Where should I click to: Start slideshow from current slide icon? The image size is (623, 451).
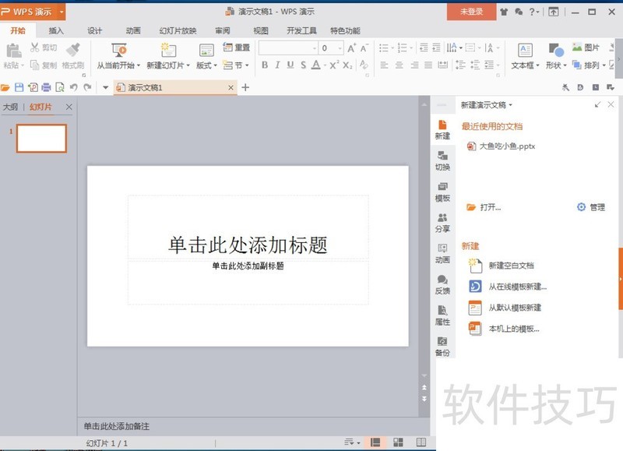coord(119,51)
